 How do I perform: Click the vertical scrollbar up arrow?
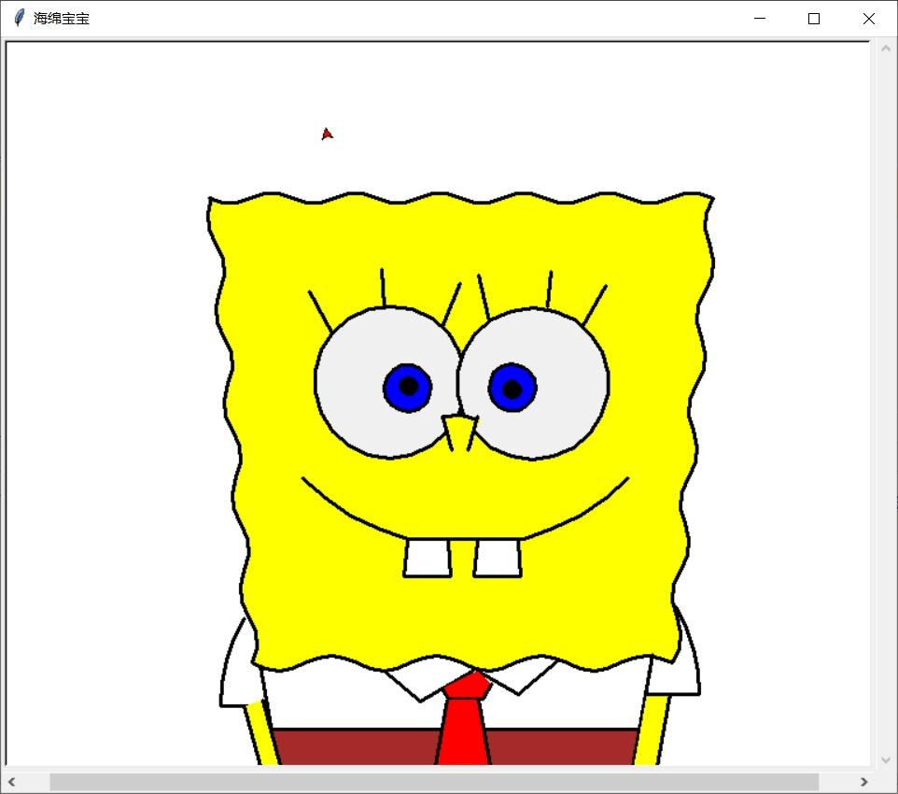click(x=886, y=50)
